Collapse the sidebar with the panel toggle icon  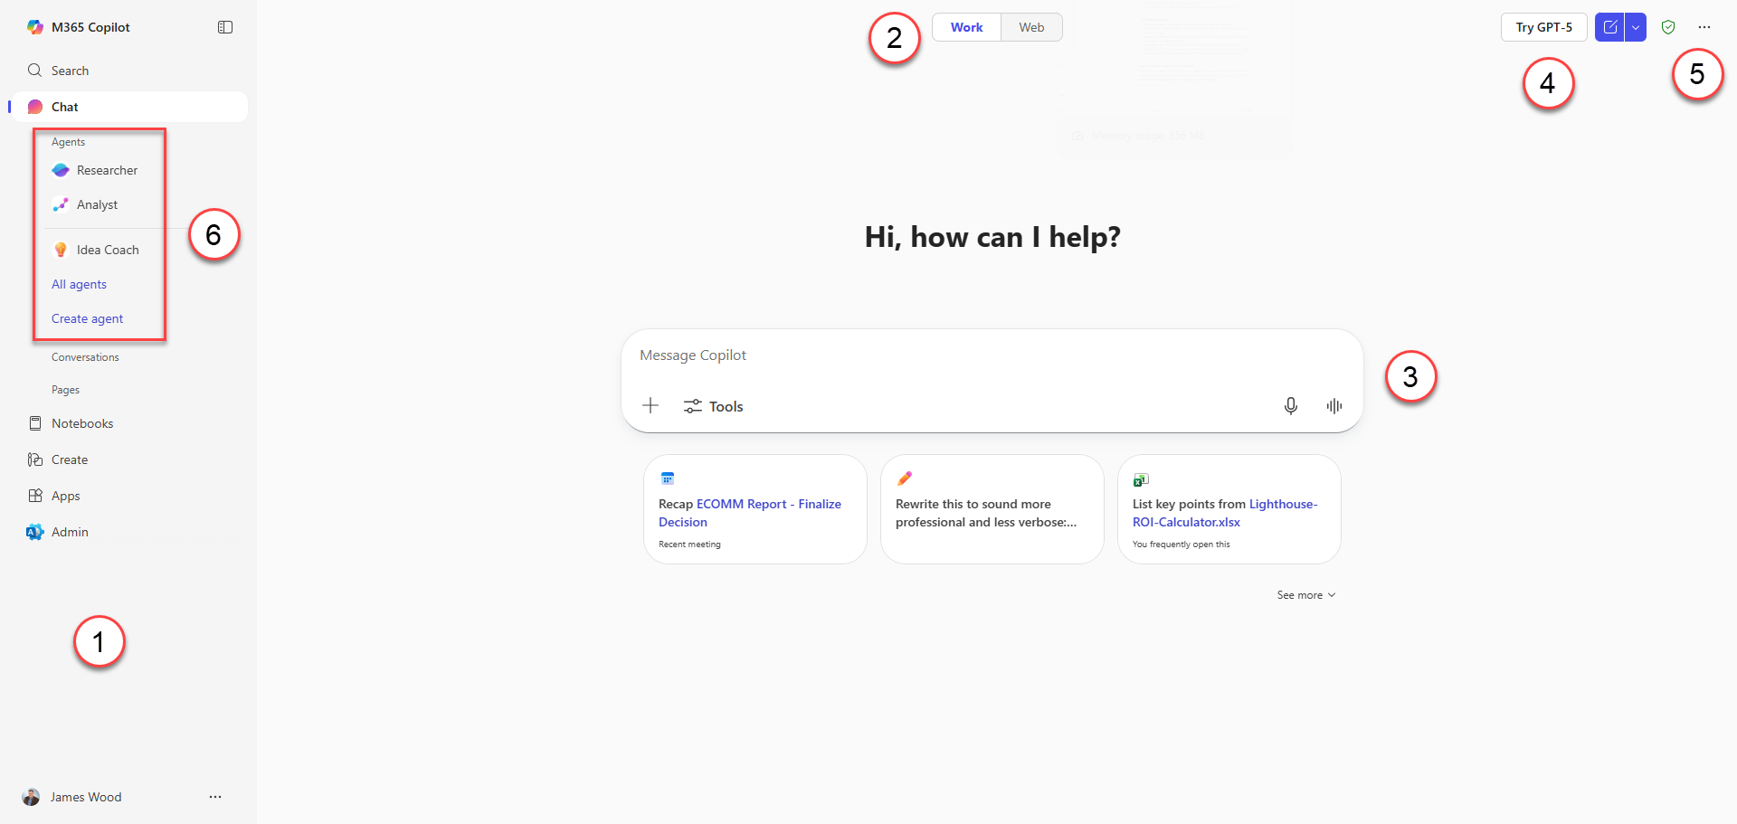(x=225, y=27)
